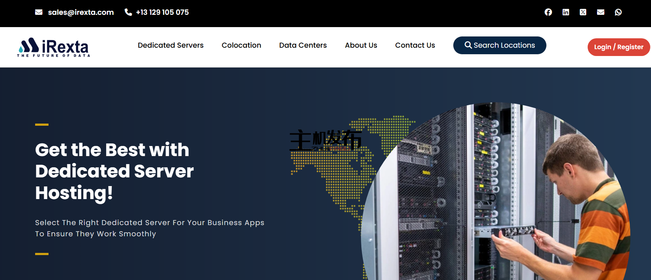
Task: Click the sales@irexta.com email link
Action: [81, 12]
